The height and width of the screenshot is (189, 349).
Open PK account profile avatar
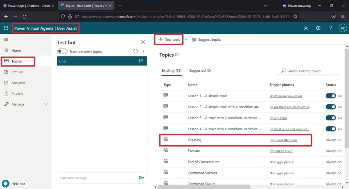[343, 28]
